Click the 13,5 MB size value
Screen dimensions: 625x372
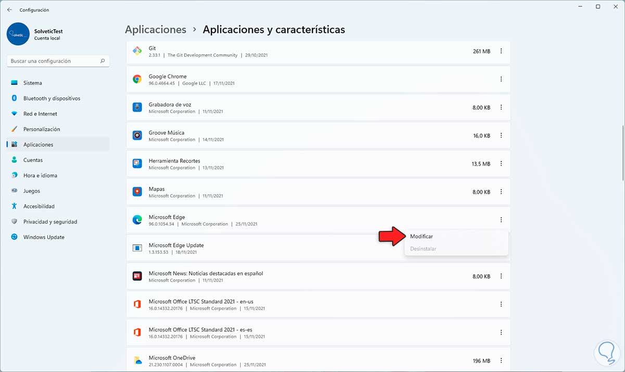[481, 164]
